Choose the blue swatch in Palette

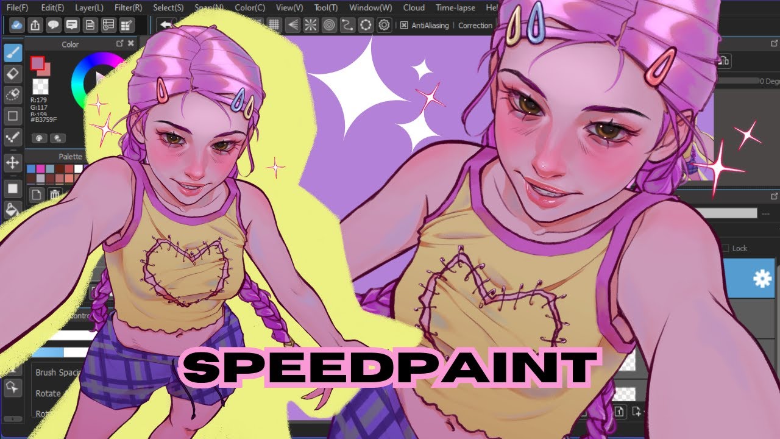(x=32, y=168)
